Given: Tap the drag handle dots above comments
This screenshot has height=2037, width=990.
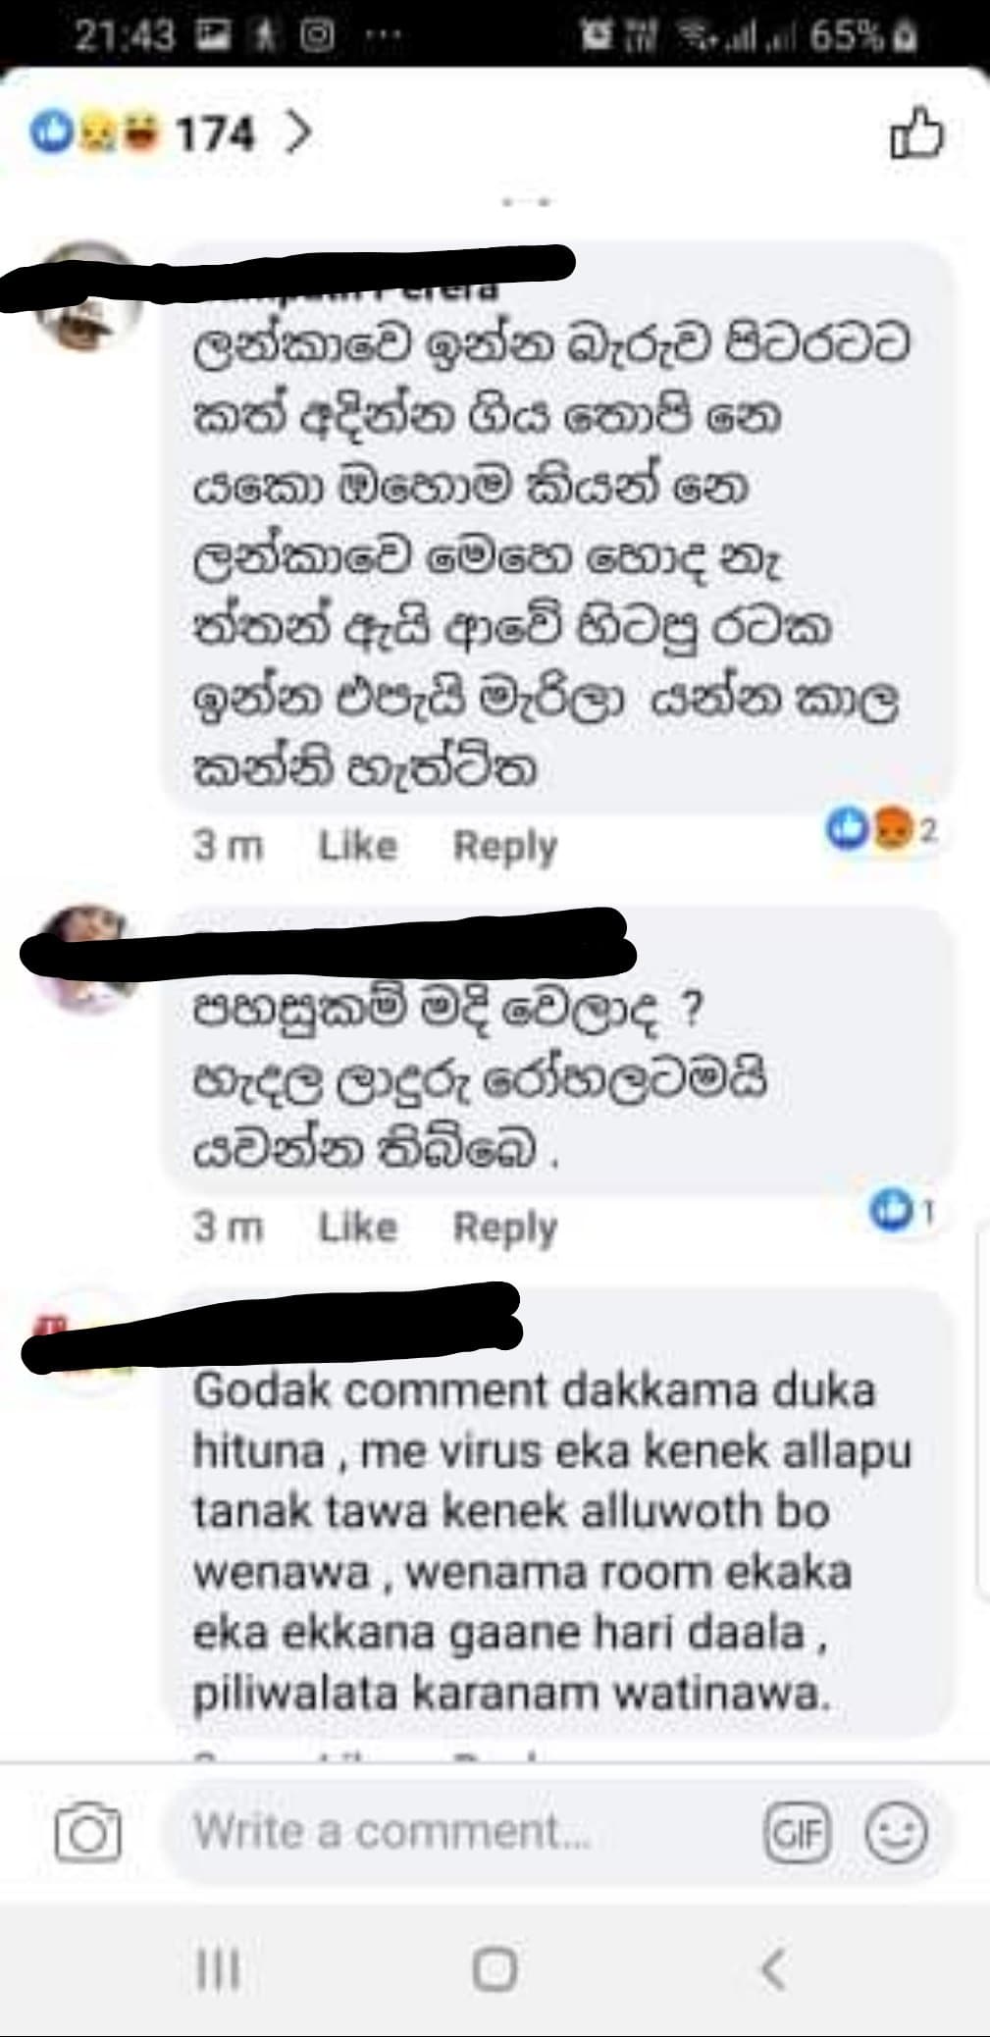Looking at the screenshot, I should pos(528,202).
